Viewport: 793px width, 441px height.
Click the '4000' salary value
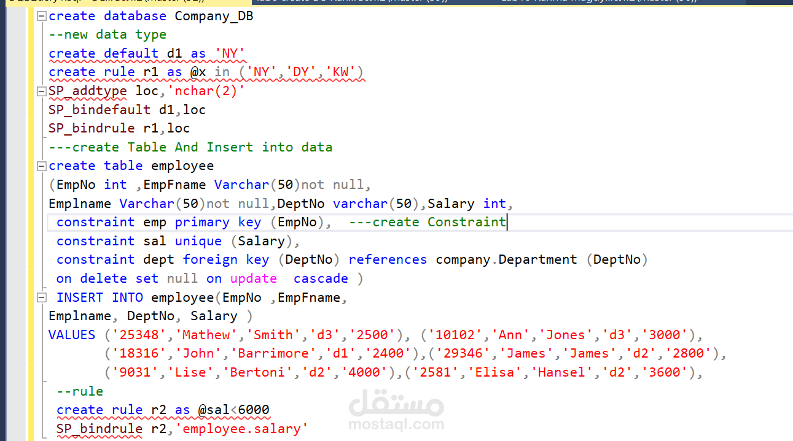coord(364,372)
